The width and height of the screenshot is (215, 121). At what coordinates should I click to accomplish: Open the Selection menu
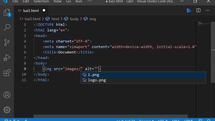point(41,1)
